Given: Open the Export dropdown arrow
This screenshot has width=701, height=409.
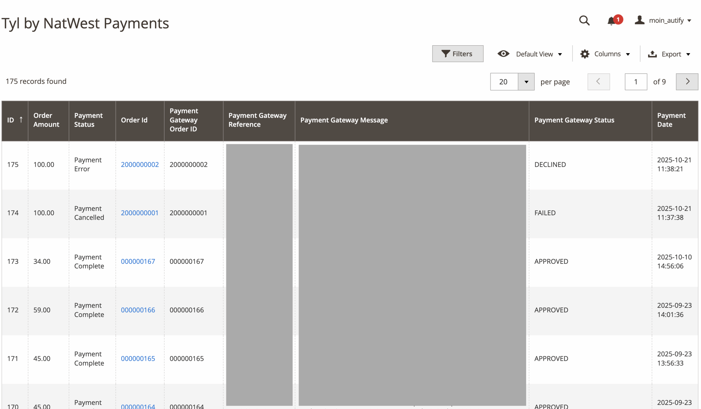Looking at the screenshot, I should tap(688, 54).
